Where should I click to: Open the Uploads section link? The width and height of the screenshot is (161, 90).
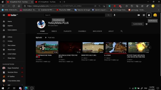[39, 37]
